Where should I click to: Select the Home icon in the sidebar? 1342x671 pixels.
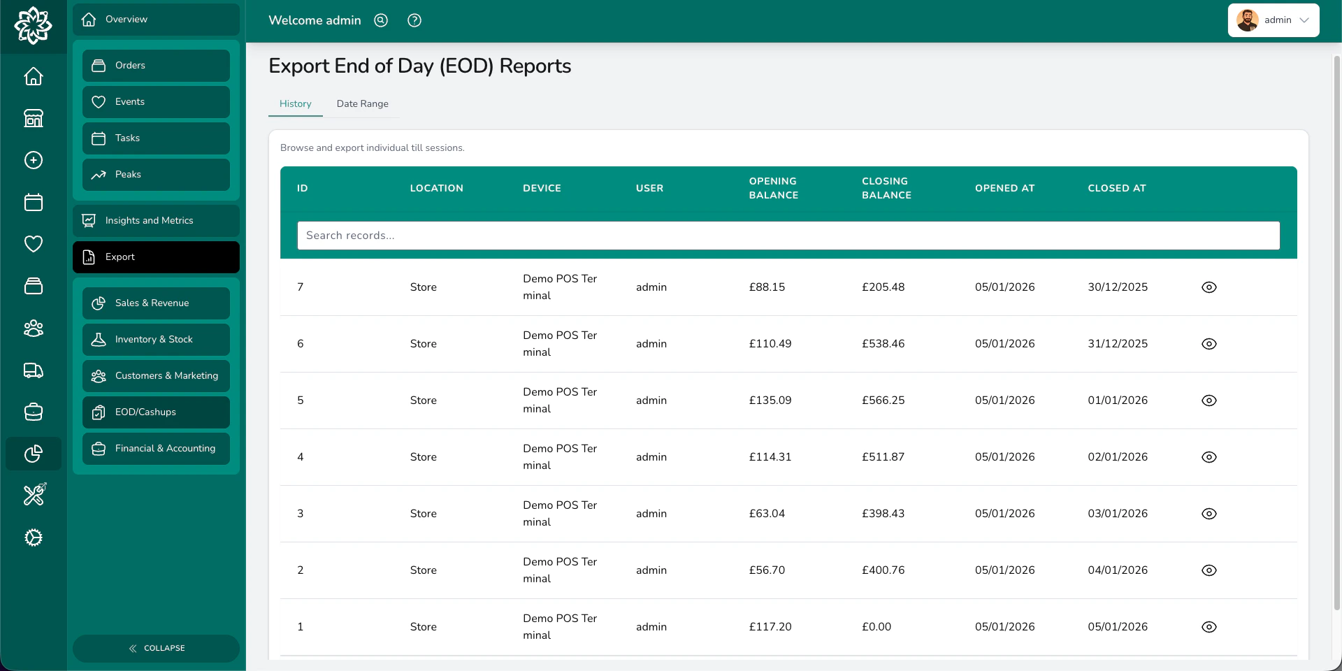(33, 77)
